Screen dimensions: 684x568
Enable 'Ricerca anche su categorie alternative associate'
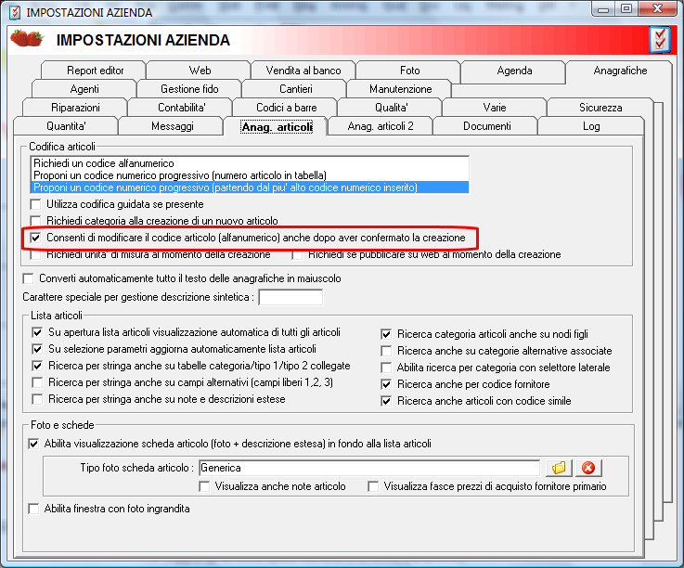click(x=386, y=351)
